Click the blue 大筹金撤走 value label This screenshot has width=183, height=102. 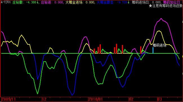[113, 2]
